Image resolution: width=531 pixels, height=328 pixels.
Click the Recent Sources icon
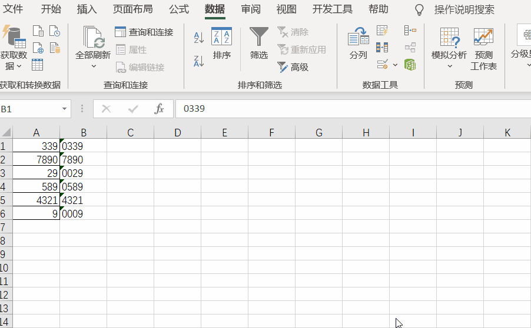point(55,31)
